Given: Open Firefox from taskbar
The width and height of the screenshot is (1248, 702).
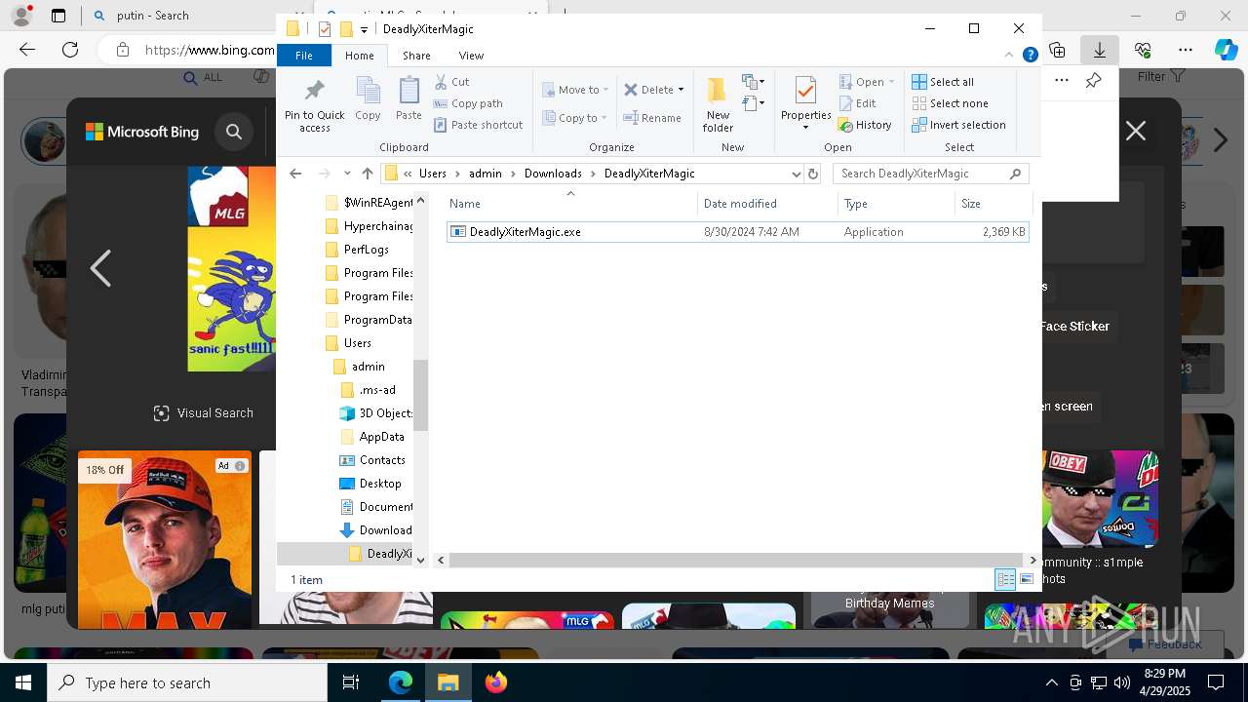Looking at the screenshot, I should point(496,682).
